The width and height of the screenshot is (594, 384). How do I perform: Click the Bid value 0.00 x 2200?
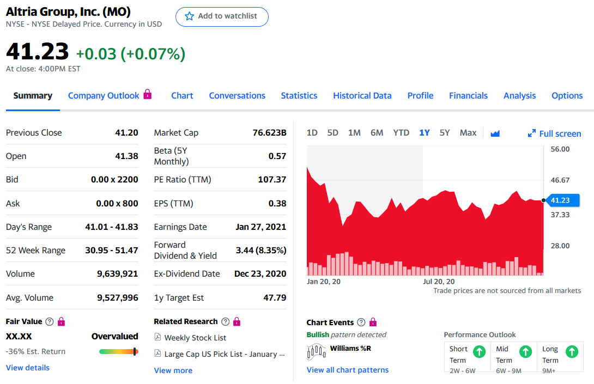click(114, 179)
